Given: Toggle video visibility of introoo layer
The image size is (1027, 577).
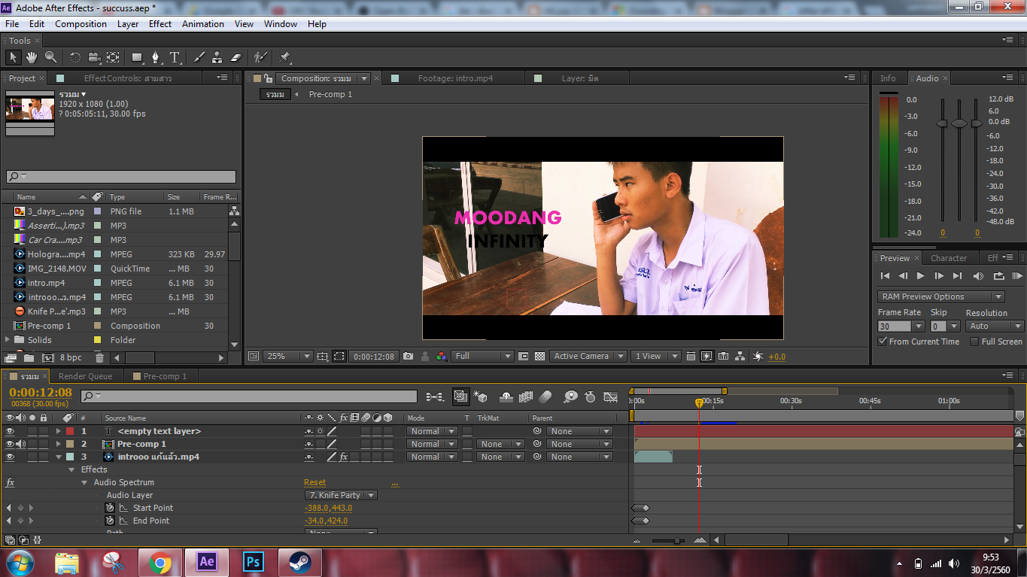Looking at the screenshot, I should 11,457.
